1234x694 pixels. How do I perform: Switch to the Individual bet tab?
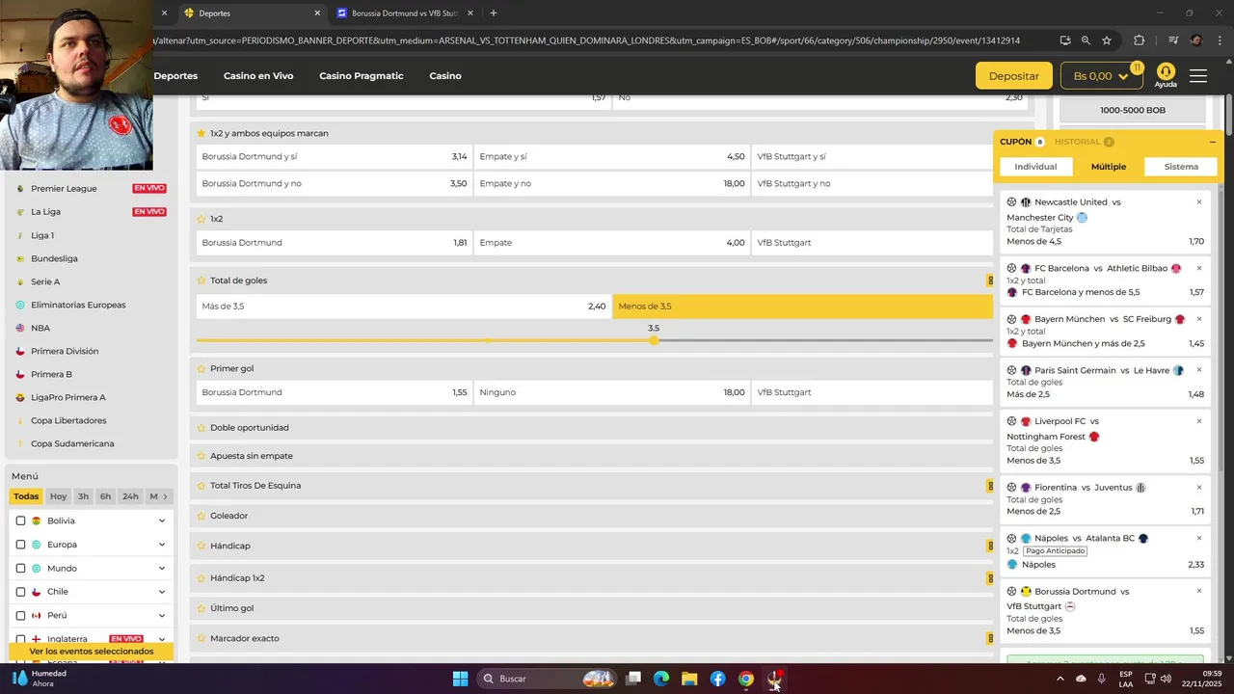tap(1035, 167)
